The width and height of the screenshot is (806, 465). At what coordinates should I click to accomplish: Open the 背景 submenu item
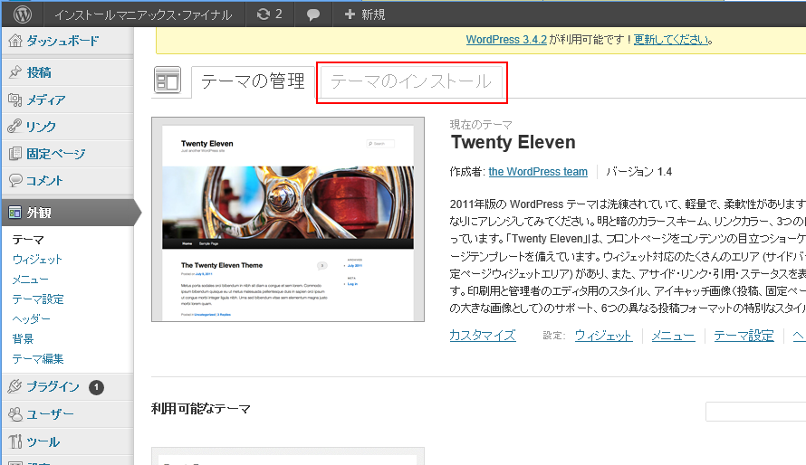(24, 338)
